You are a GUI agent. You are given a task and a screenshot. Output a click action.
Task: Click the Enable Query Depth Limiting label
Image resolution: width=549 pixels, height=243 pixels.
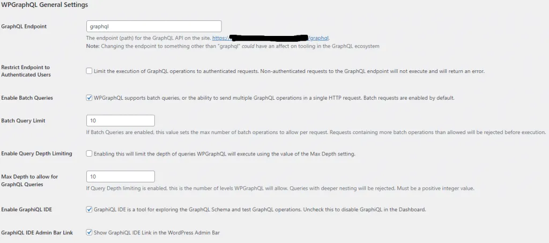coord(37,153)
